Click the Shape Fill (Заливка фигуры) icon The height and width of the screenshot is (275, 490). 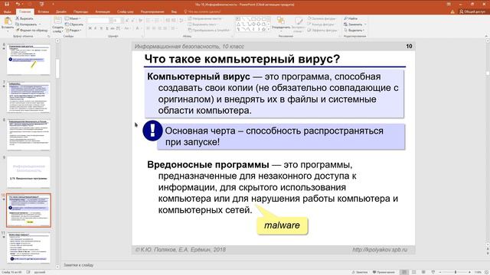[309, 18]
